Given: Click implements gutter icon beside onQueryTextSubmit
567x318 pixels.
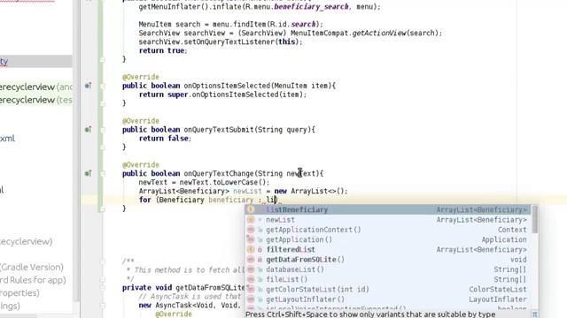Looking at the screenshot, I should pos(88,130).
